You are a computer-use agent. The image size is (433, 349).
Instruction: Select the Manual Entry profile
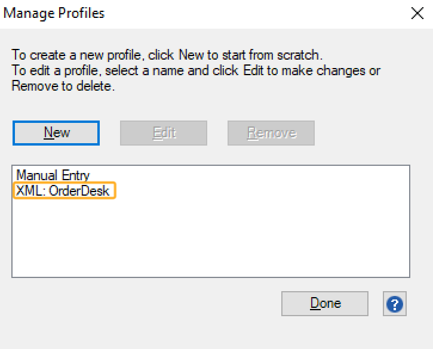pos(53,175)
